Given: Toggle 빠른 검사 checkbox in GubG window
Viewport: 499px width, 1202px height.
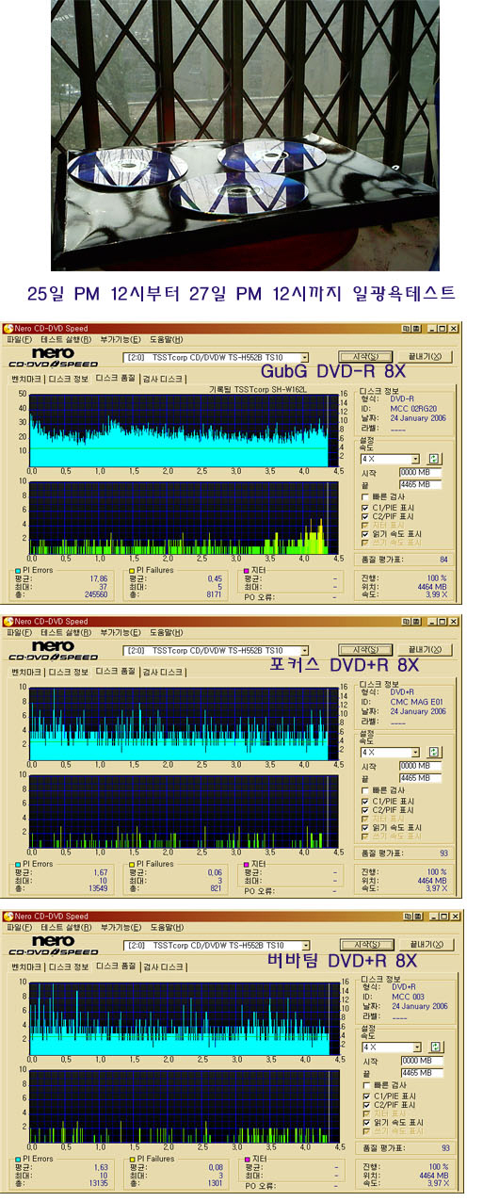Looking at the screenshot, I should pos(365,497).
